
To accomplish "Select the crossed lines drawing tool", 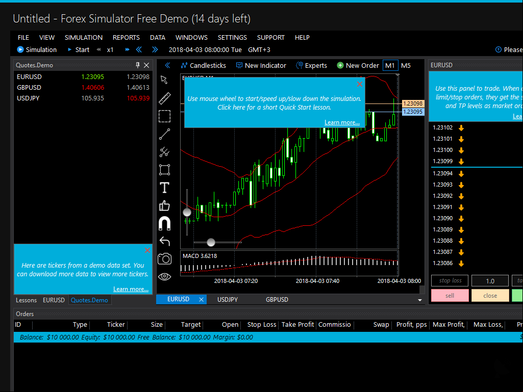I will coord(164,152).
